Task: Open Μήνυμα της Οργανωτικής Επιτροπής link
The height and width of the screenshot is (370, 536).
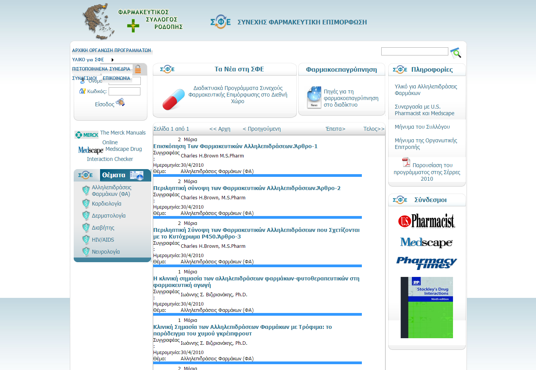Action: coord(426,144)
